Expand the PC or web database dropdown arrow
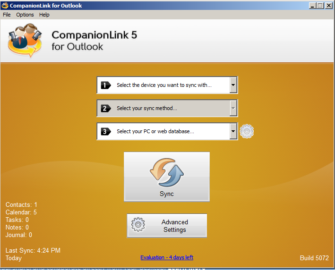 [233, 131]
